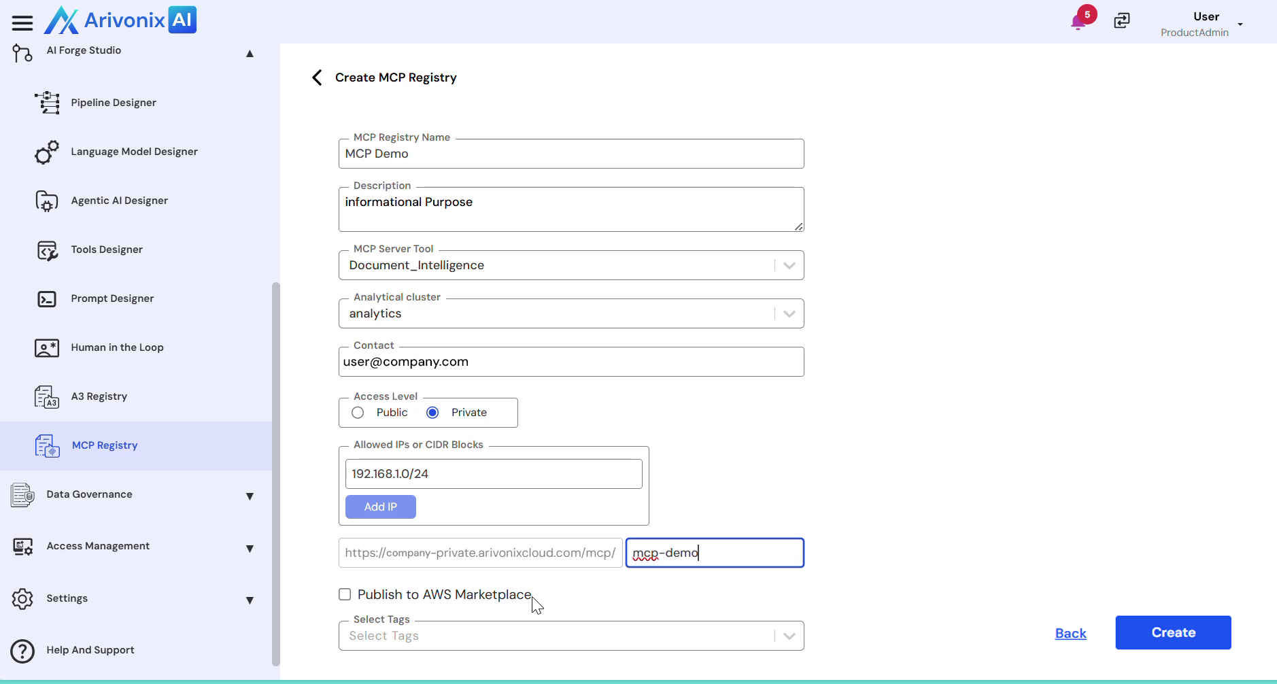Open Agentic AI Designer icon
This screenshot has width=1277, height=684.
click(x=46, y=201)
